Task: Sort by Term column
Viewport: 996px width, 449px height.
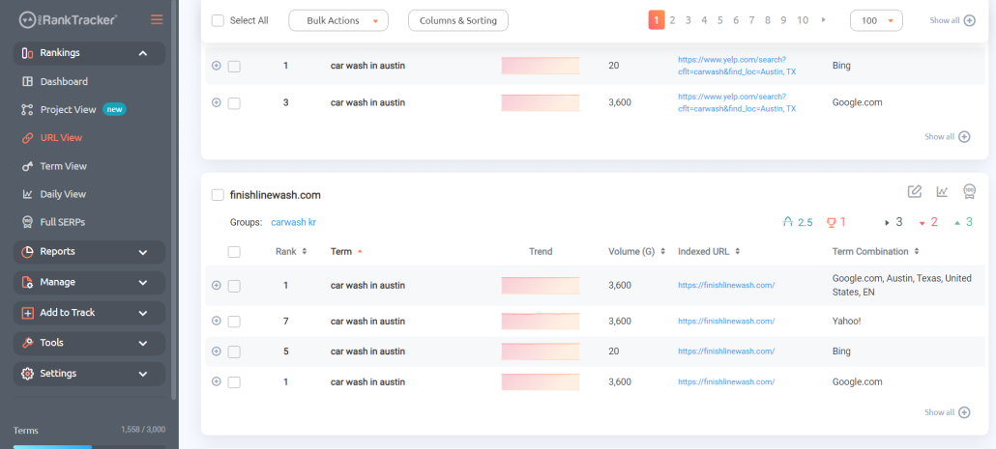Action: click(346, 251)
